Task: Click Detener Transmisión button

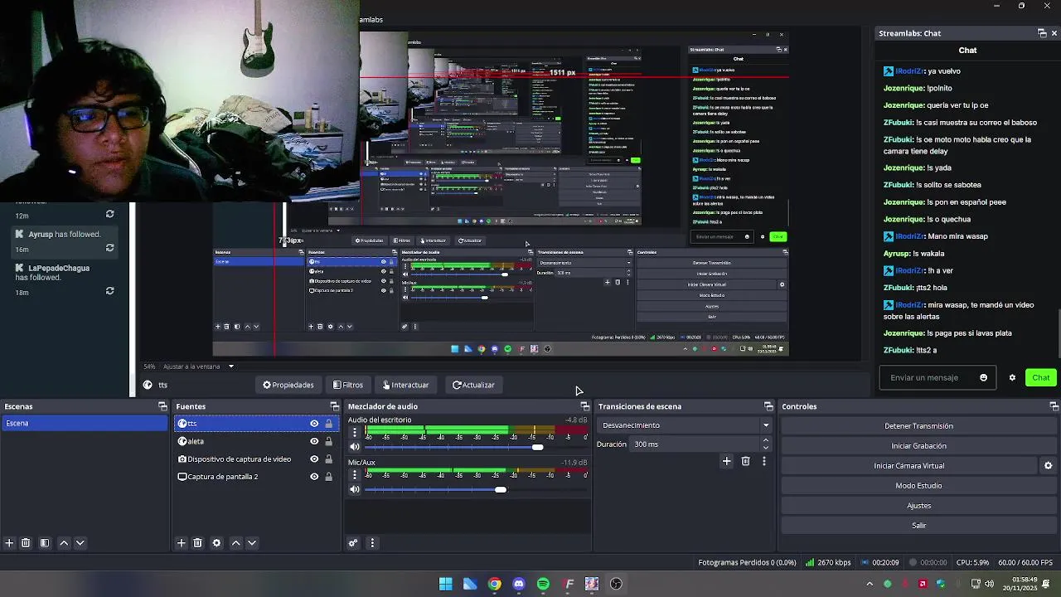Action: point(918,426)
